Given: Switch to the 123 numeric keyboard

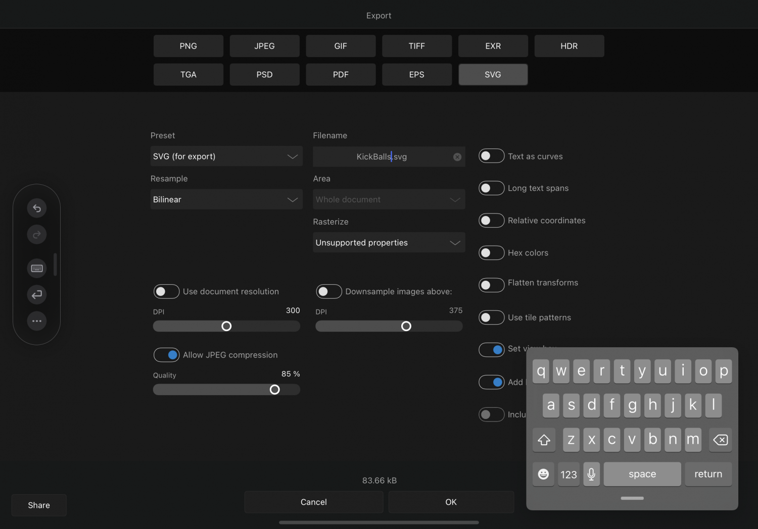Looking at the screenshot, I should [x=568, y=474].
